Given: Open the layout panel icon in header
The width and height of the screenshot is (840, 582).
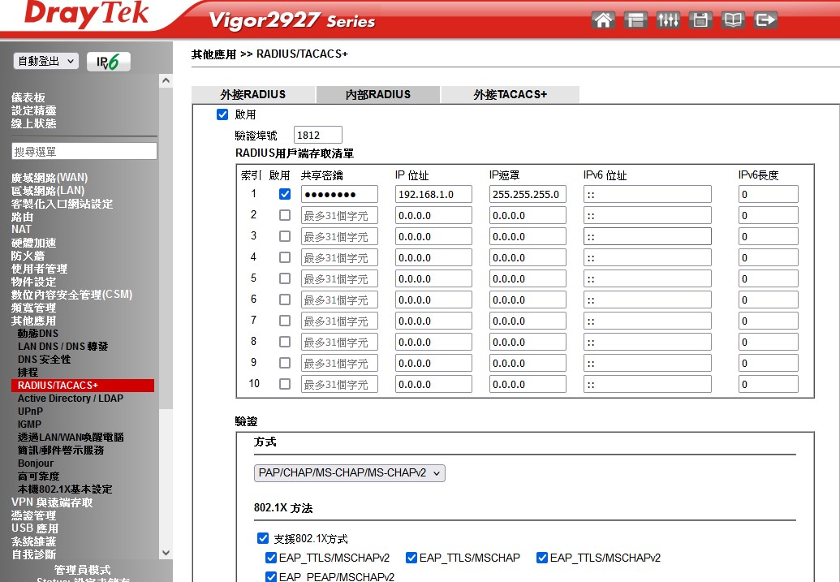Looking at the screenshot, I should point(635,20).
